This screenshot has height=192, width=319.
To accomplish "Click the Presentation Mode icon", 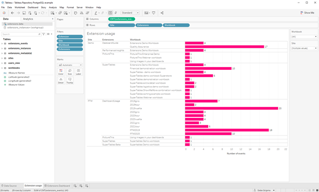I will point(154,13).
